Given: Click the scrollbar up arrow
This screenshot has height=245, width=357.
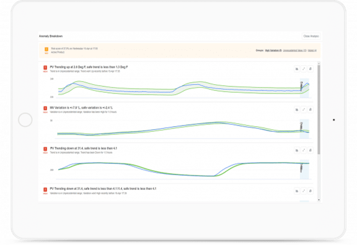Looking at the screenshot, I should coord(319,63).
